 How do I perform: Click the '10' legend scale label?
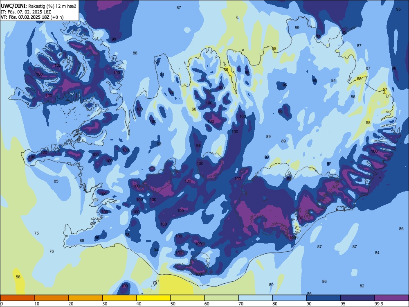point(37,304)
